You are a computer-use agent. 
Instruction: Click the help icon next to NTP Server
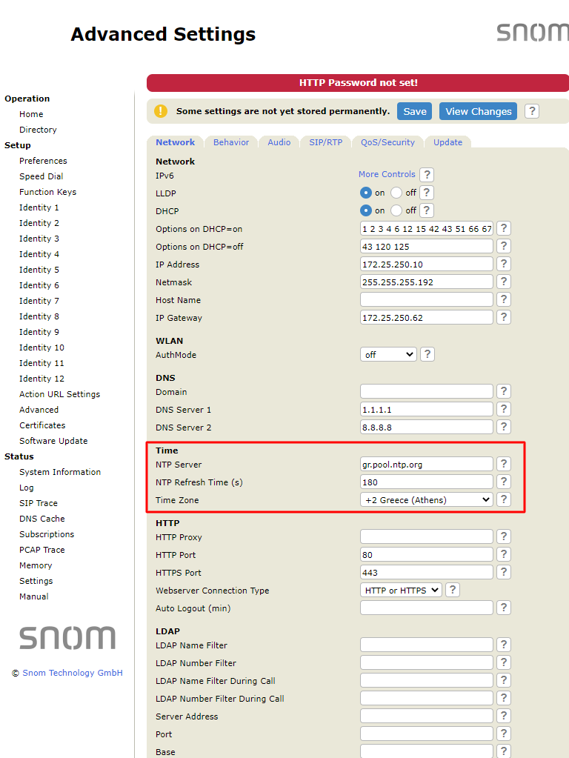pos(503,465)
